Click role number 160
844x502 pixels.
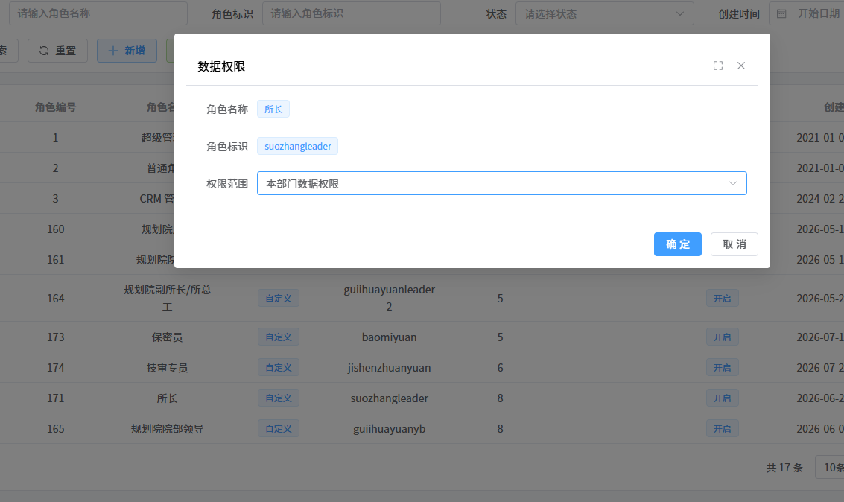click(x=55, y=229)
